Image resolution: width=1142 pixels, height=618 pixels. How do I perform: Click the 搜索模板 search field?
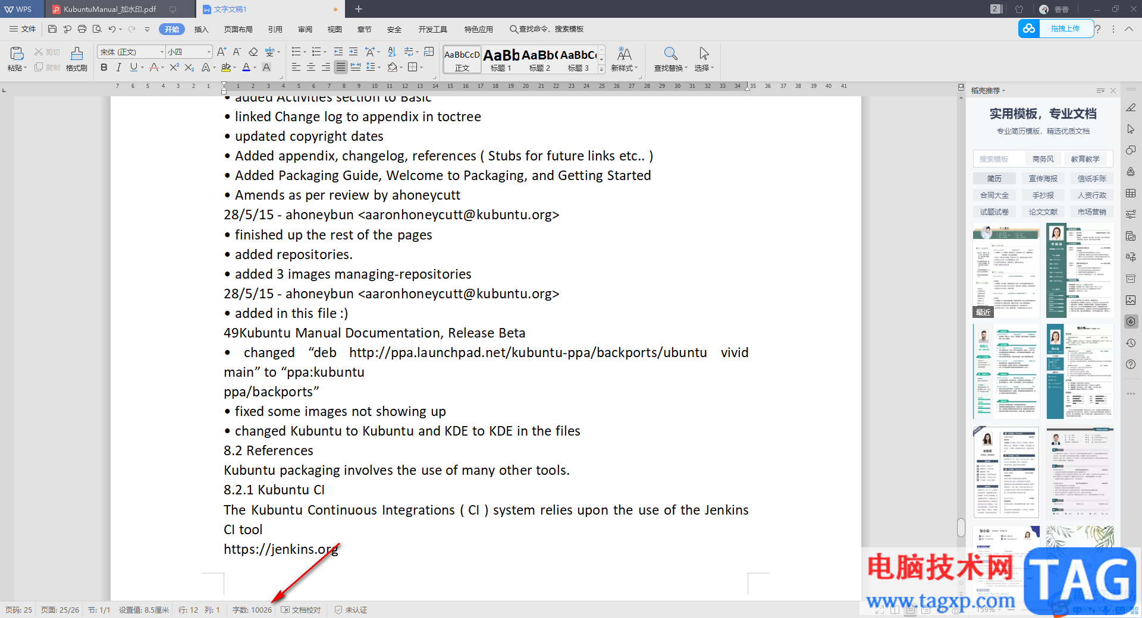tap(999, 159)
